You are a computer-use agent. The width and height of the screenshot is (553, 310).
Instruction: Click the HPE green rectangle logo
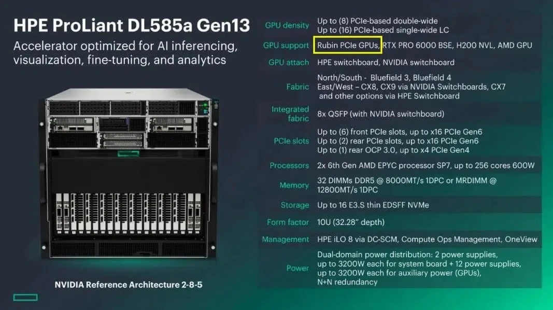click(x=25, y=298)
